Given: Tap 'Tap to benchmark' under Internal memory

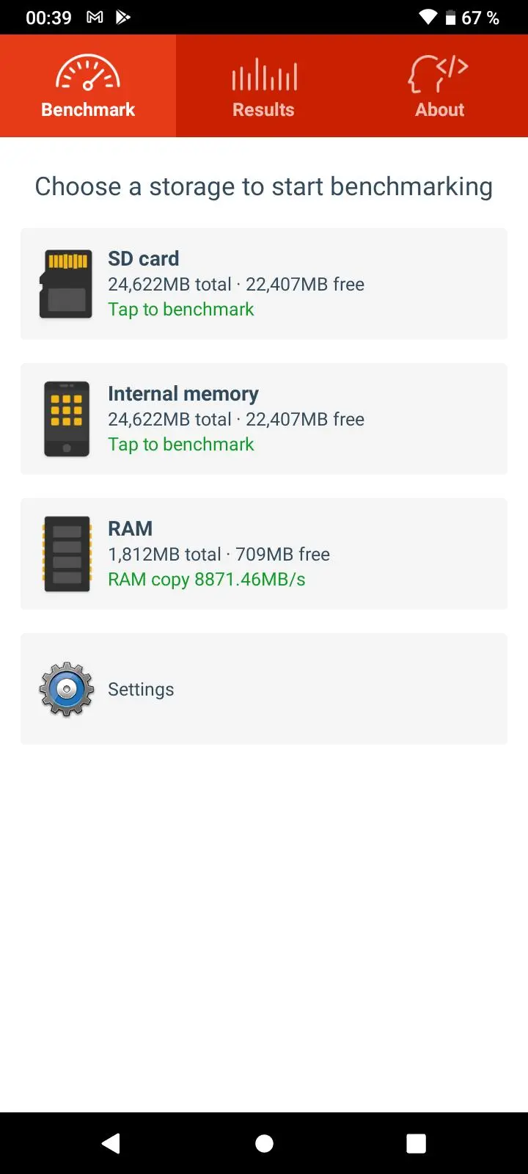Looking at the screenshot, I should (181, 445).
